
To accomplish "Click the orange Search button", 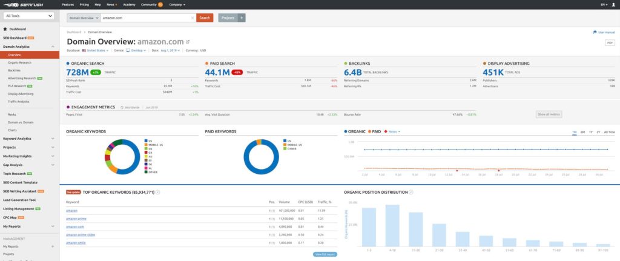I will [205, 18].
